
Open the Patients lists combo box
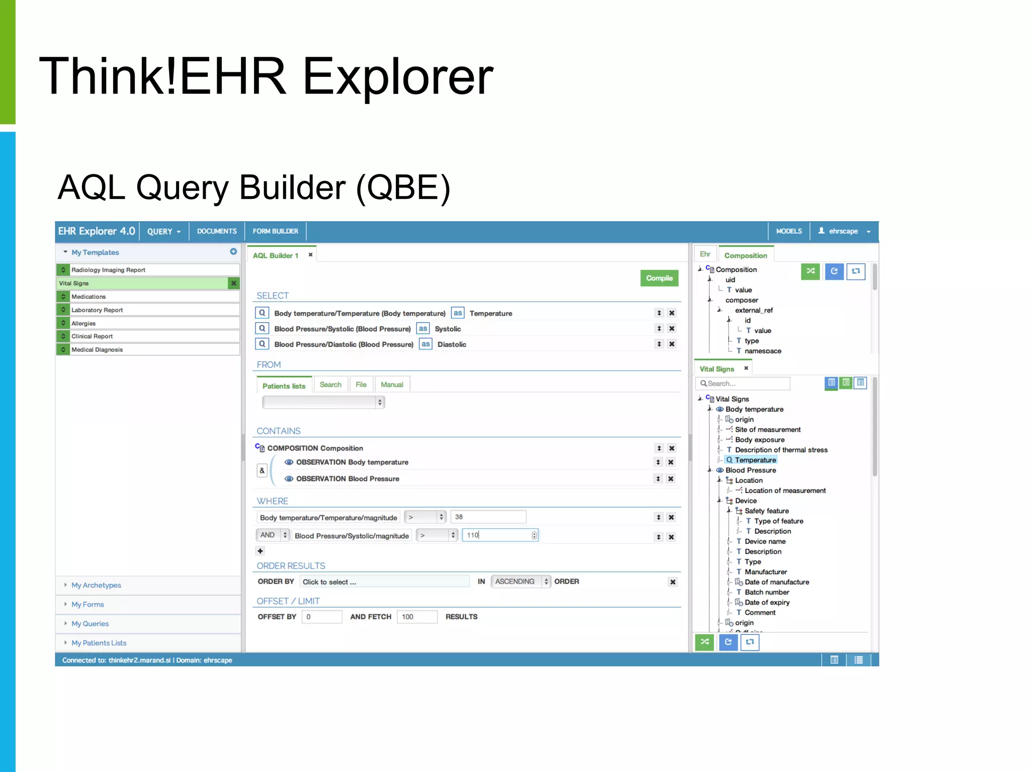coord(323,402)
